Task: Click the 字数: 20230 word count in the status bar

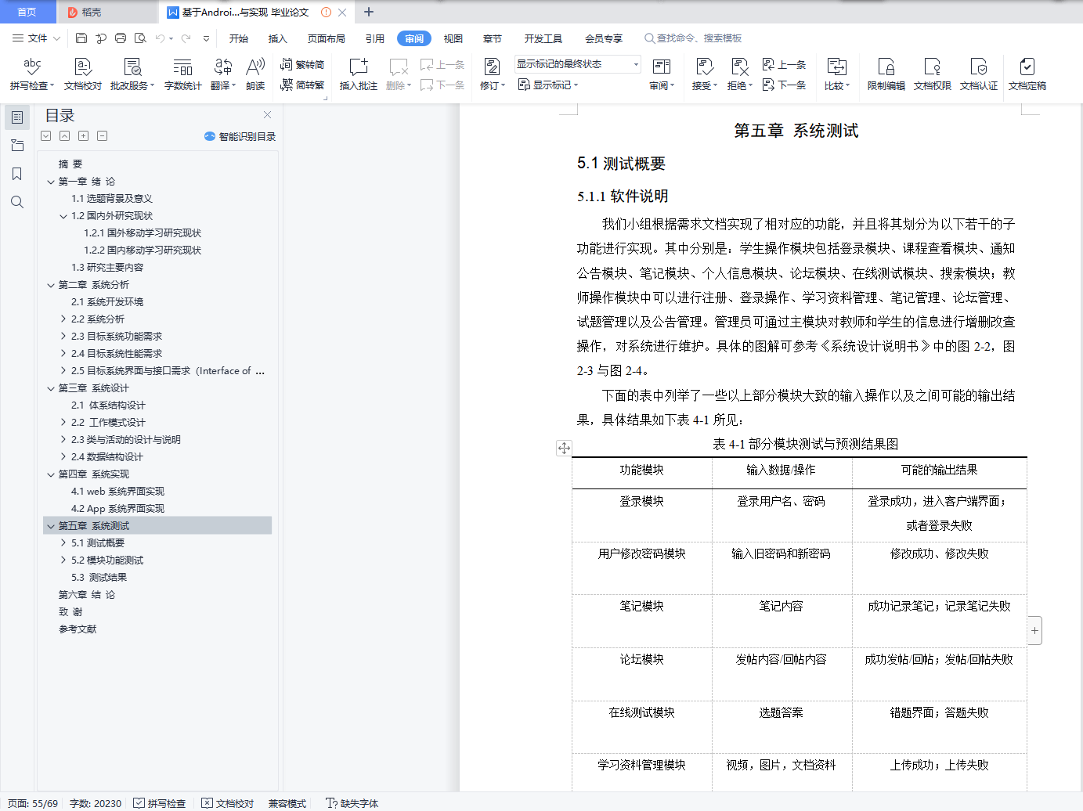Action: tap(96, 803)
